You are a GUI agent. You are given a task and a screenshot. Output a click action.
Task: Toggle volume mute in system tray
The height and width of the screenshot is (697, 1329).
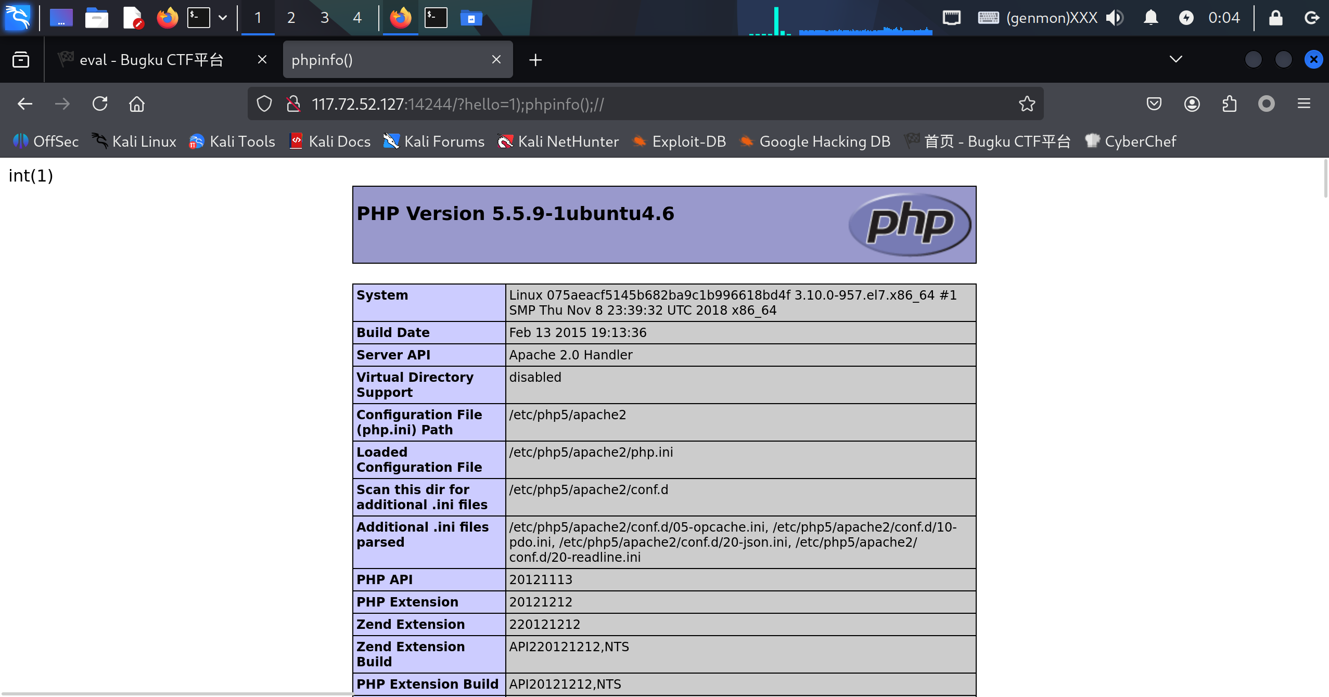(1115, 18)
